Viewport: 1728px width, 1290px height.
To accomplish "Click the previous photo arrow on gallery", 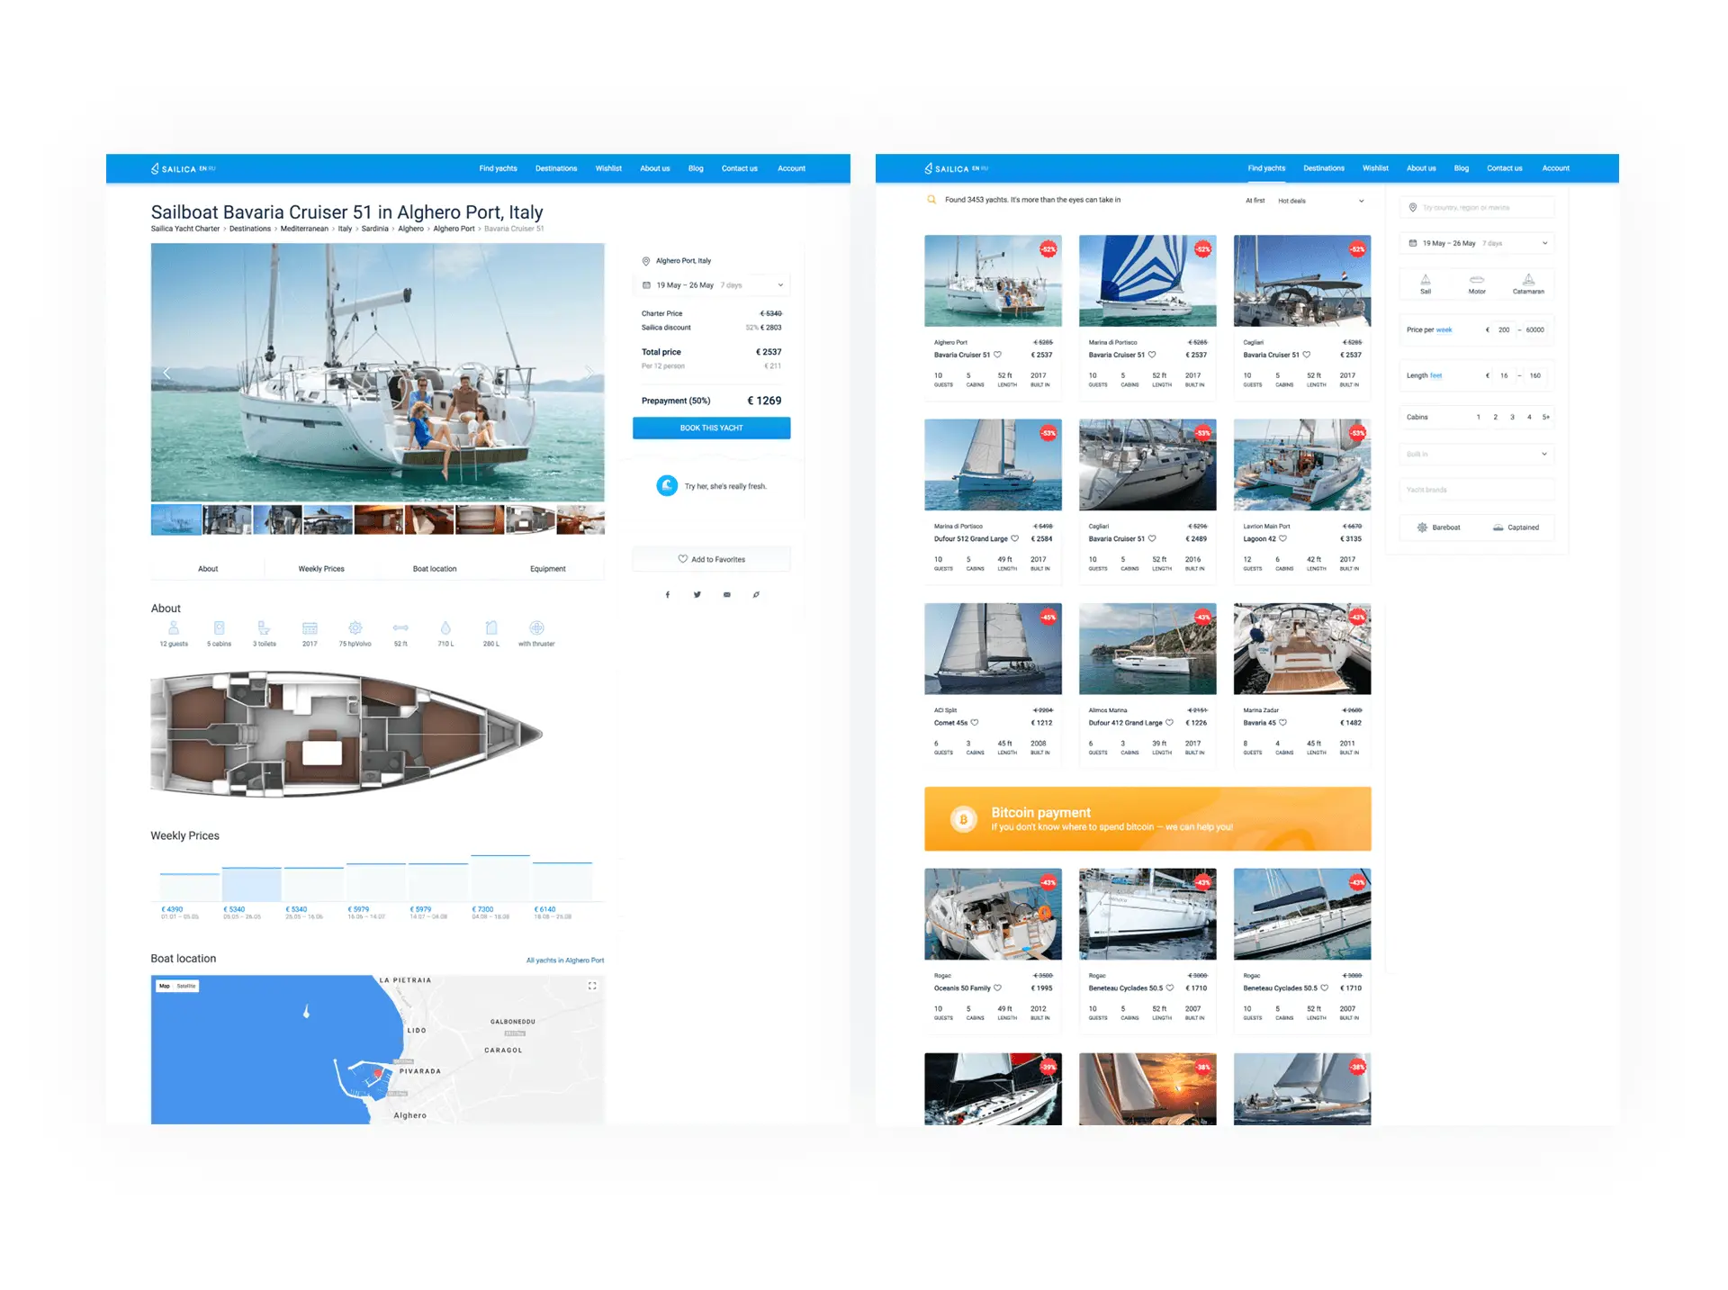I will click(x=166, y=372).
